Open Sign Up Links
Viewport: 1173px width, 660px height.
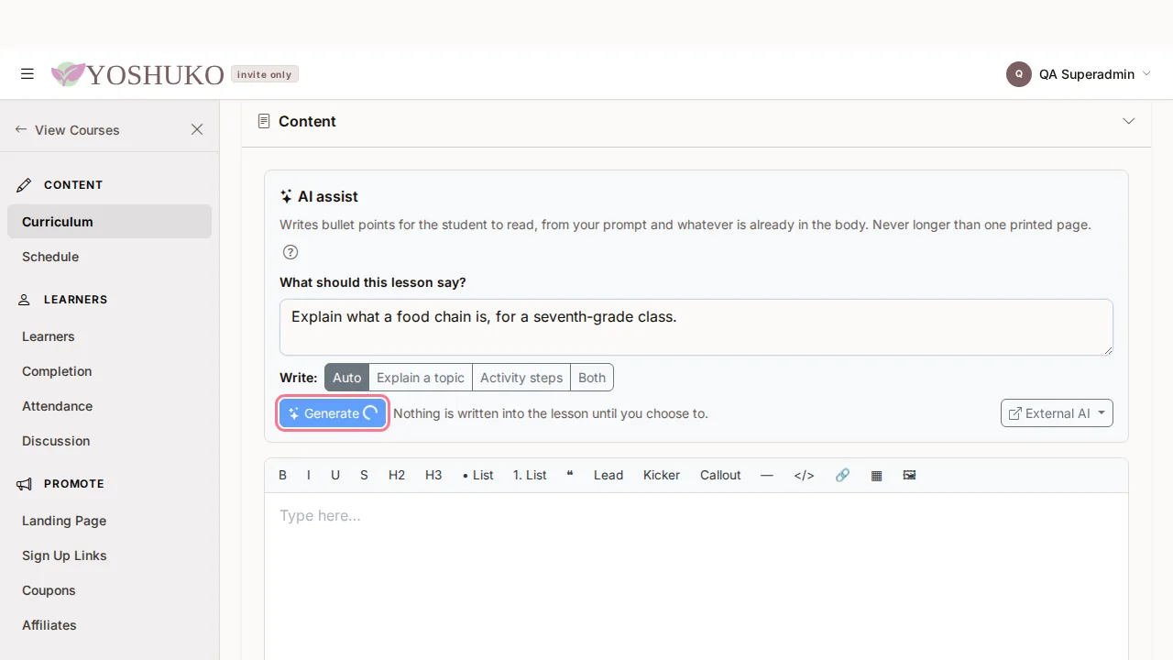[x=109, y=555]
